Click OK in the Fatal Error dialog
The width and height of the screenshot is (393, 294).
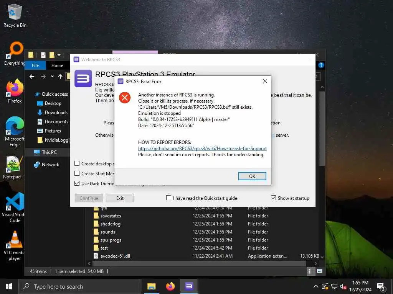click(x=252, y=176)
